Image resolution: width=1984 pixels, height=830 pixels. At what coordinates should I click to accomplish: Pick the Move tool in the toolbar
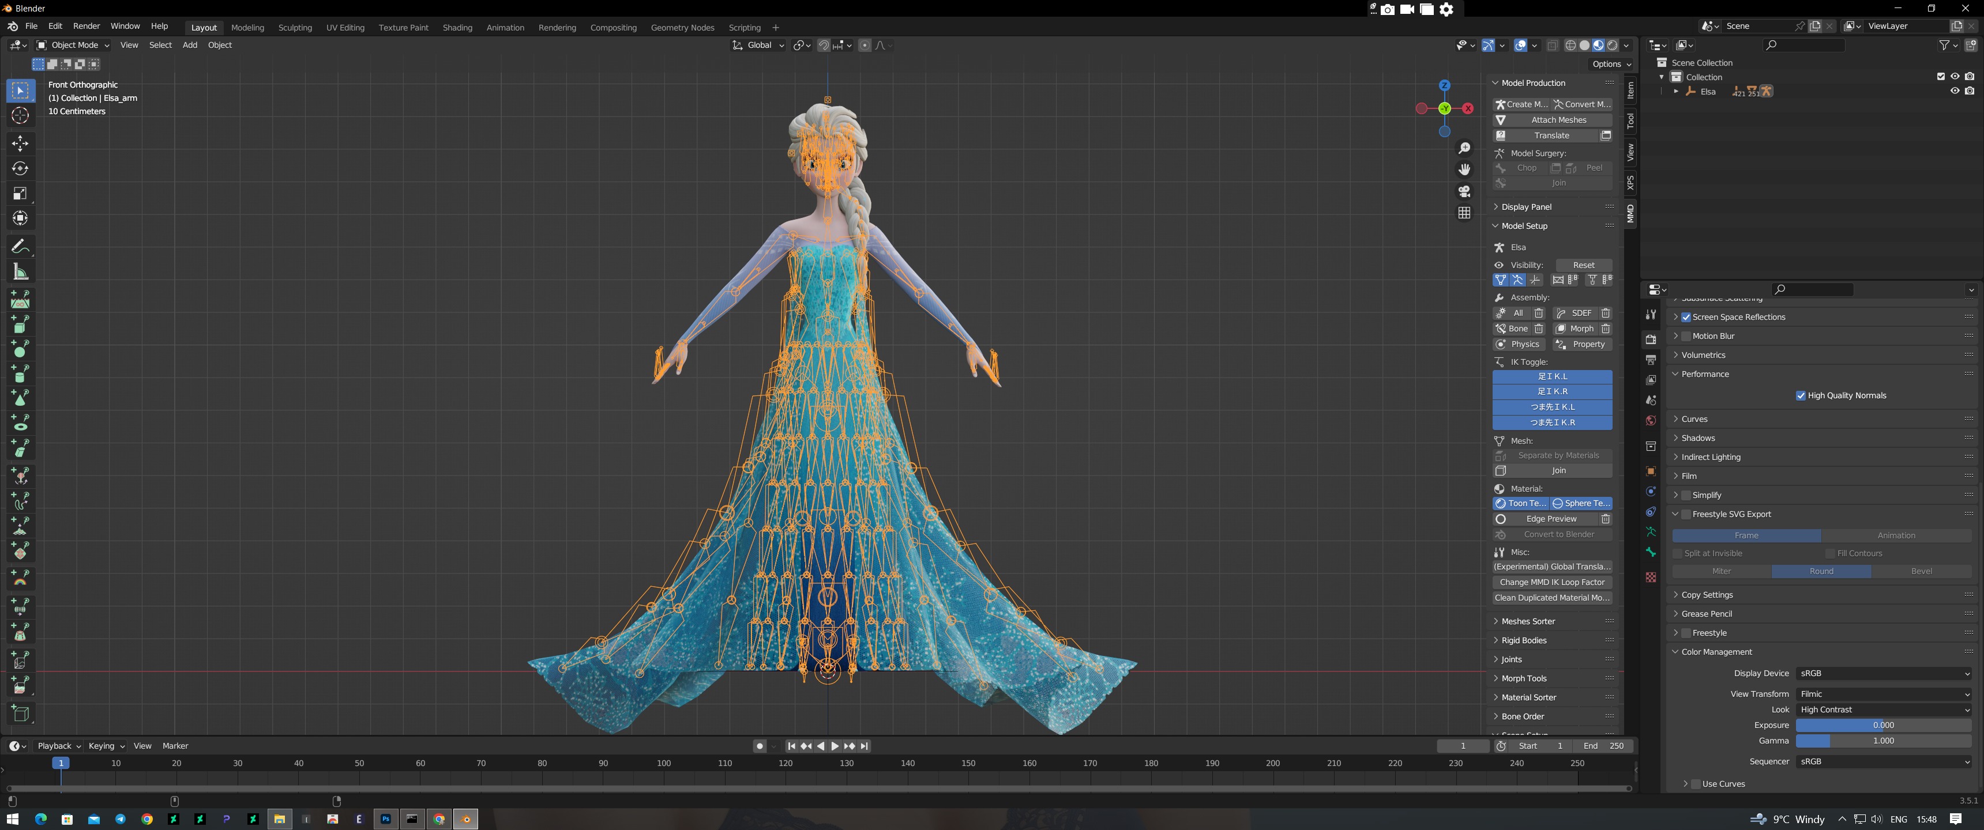point(20,143)
